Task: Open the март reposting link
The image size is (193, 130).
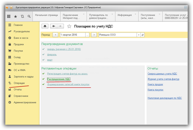Action: 50,60
